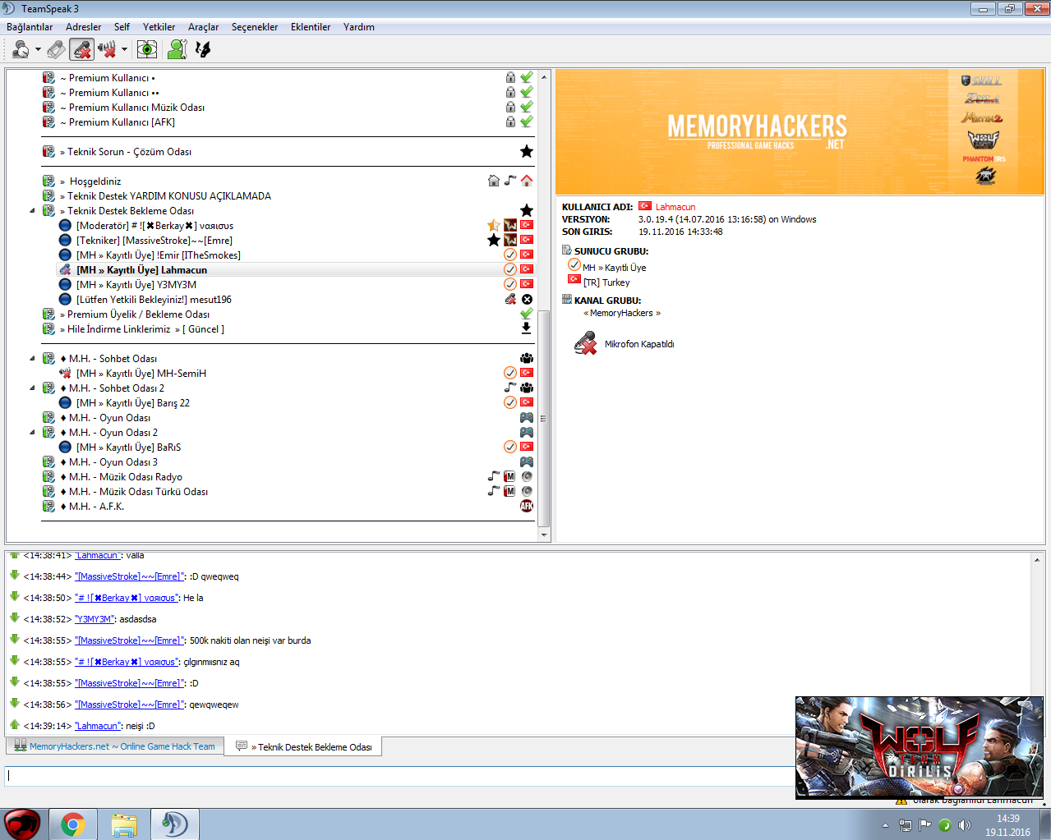
Task: Open the Adresler menu
Action: pos(84,27)
